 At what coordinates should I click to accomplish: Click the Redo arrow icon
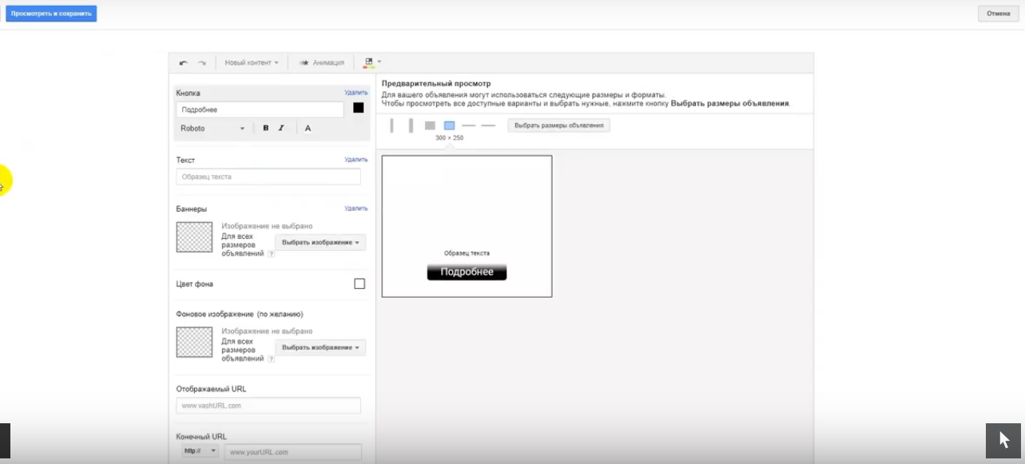(x=200, y=61)
